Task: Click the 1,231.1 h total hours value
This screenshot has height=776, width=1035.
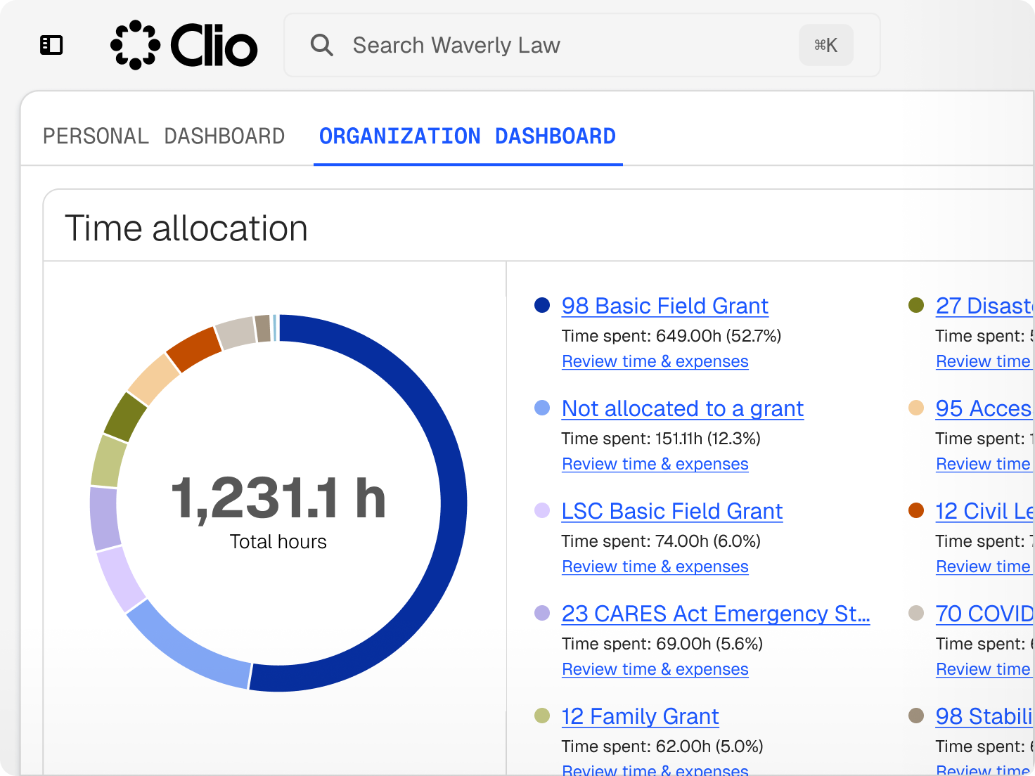Action: (x=278, y=499)
